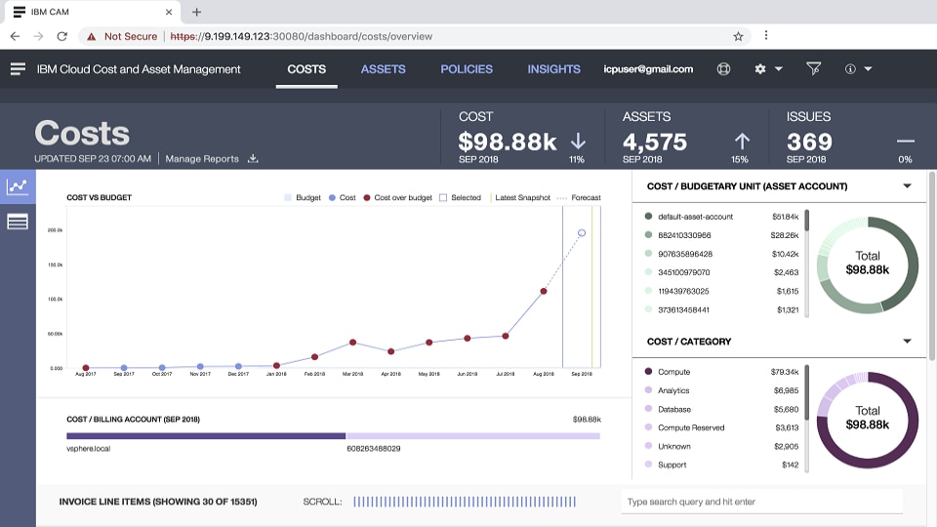Open the support lifebuoy icon
The width and height of the screenshot is (937, 527).
[723, 68]
